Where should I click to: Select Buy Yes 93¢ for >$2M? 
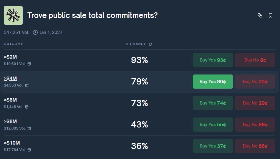click(213, 60)
